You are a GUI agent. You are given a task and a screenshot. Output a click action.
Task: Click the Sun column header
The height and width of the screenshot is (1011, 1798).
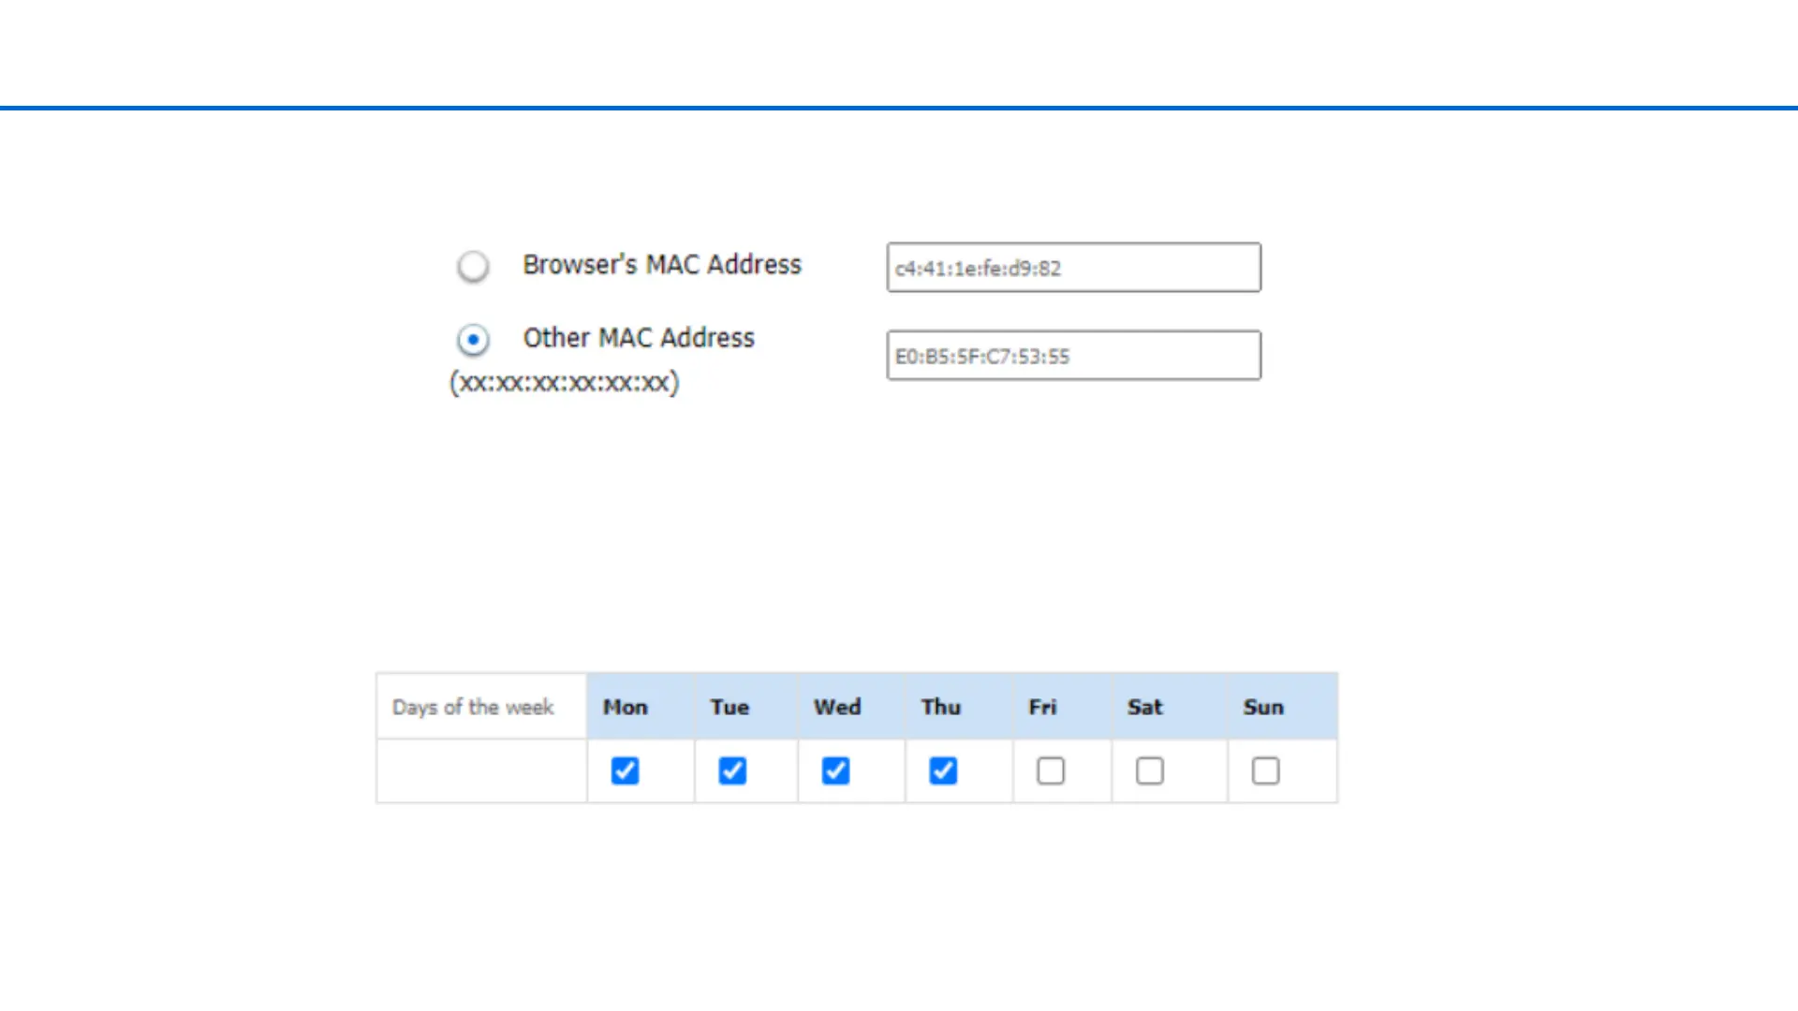point(1263,707)
